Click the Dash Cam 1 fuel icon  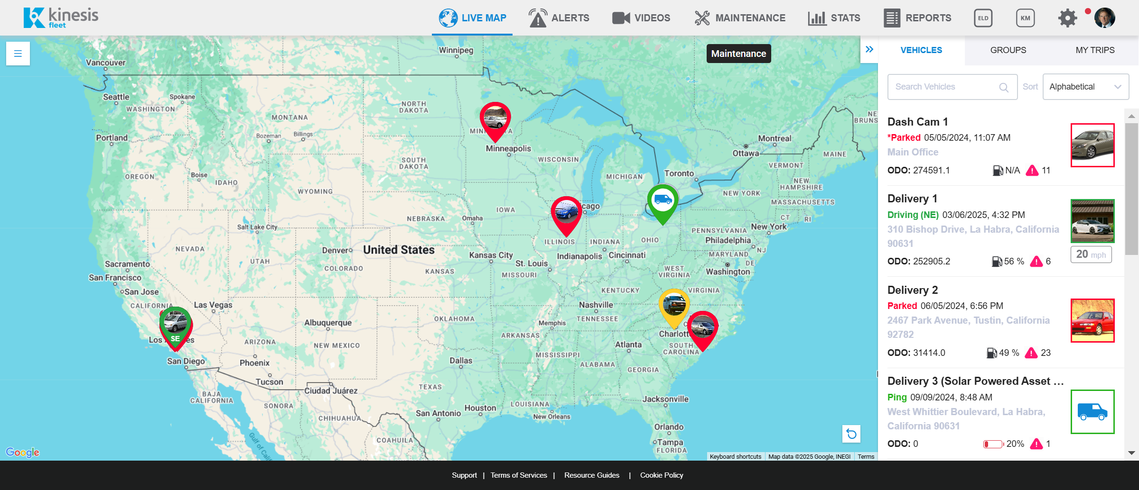[998, 171]
